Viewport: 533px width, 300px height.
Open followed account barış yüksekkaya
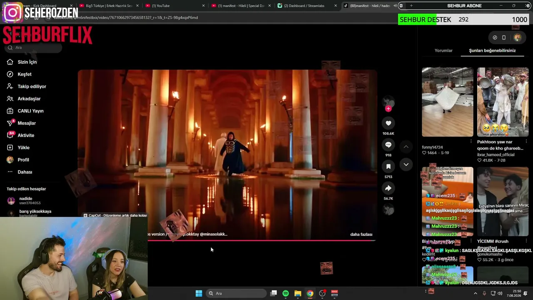[x=29, y=212]
